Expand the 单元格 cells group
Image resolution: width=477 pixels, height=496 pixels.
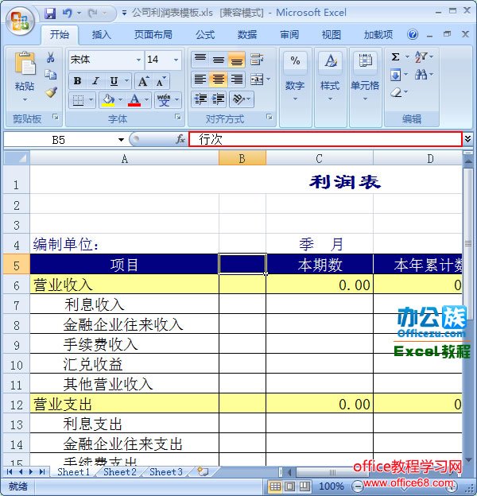pyautogui.click(x=365, y=87)
